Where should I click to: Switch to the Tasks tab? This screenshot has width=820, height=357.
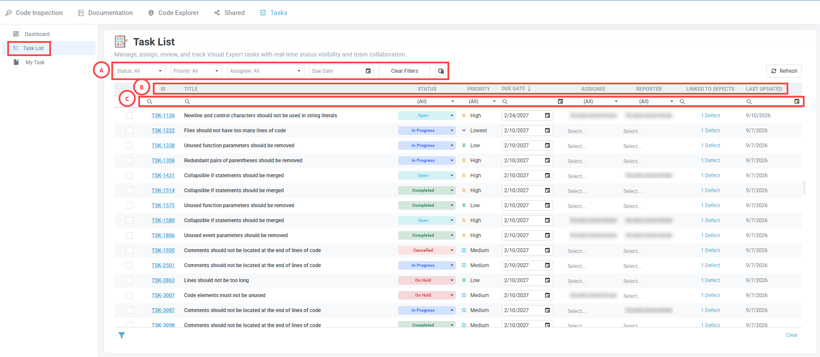click(274, 13)
